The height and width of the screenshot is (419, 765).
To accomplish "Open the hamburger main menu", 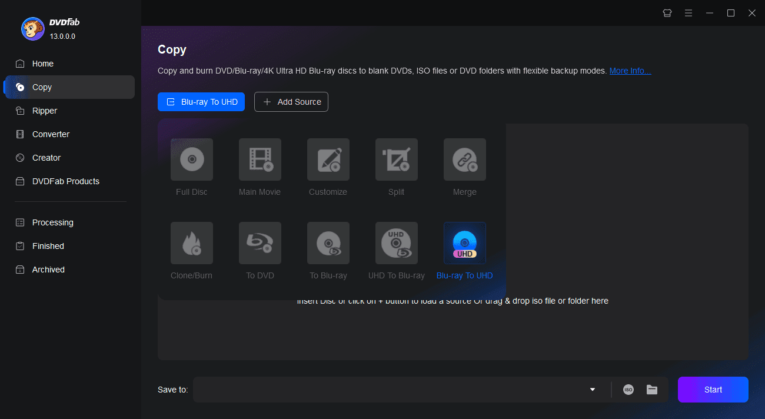I will (x=688, y=13).
